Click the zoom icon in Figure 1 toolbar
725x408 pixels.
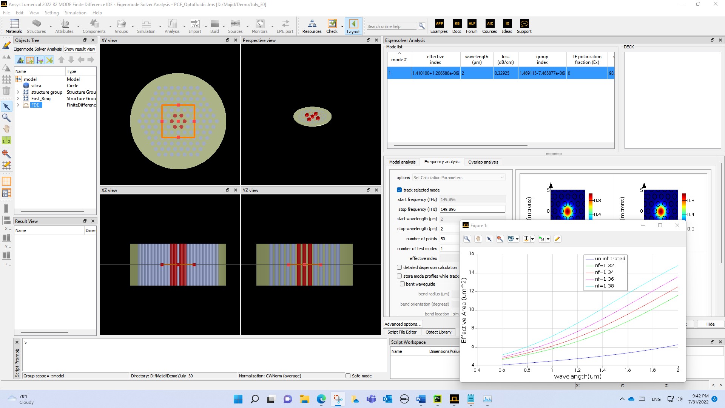point(467,239)
